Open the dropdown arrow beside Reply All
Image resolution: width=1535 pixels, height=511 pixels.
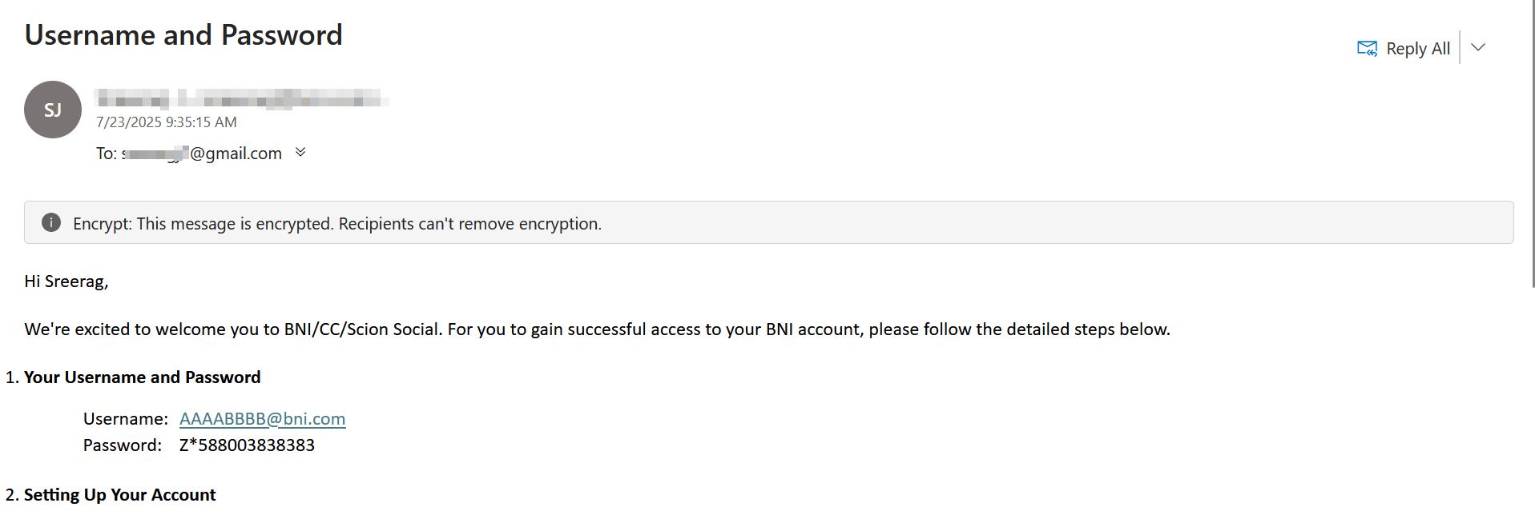coord(1478,47)
